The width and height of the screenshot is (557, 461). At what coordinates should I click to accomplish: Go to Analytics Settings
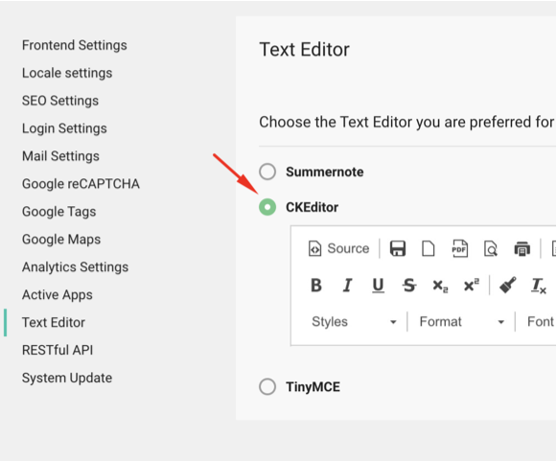click(x=76, y=267)
